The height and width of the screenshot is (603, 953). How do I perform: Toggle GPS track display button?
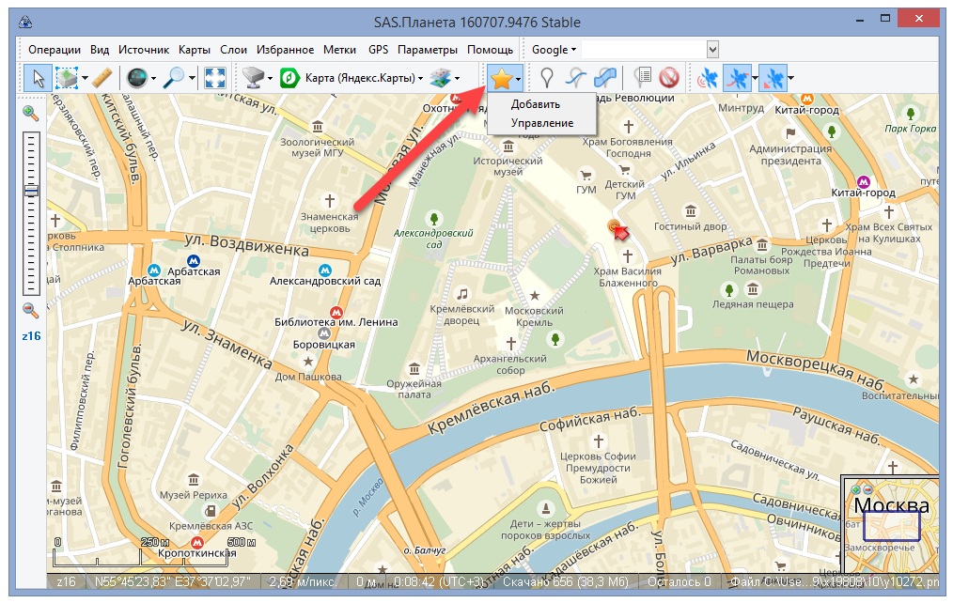click(x=740, y=78)
